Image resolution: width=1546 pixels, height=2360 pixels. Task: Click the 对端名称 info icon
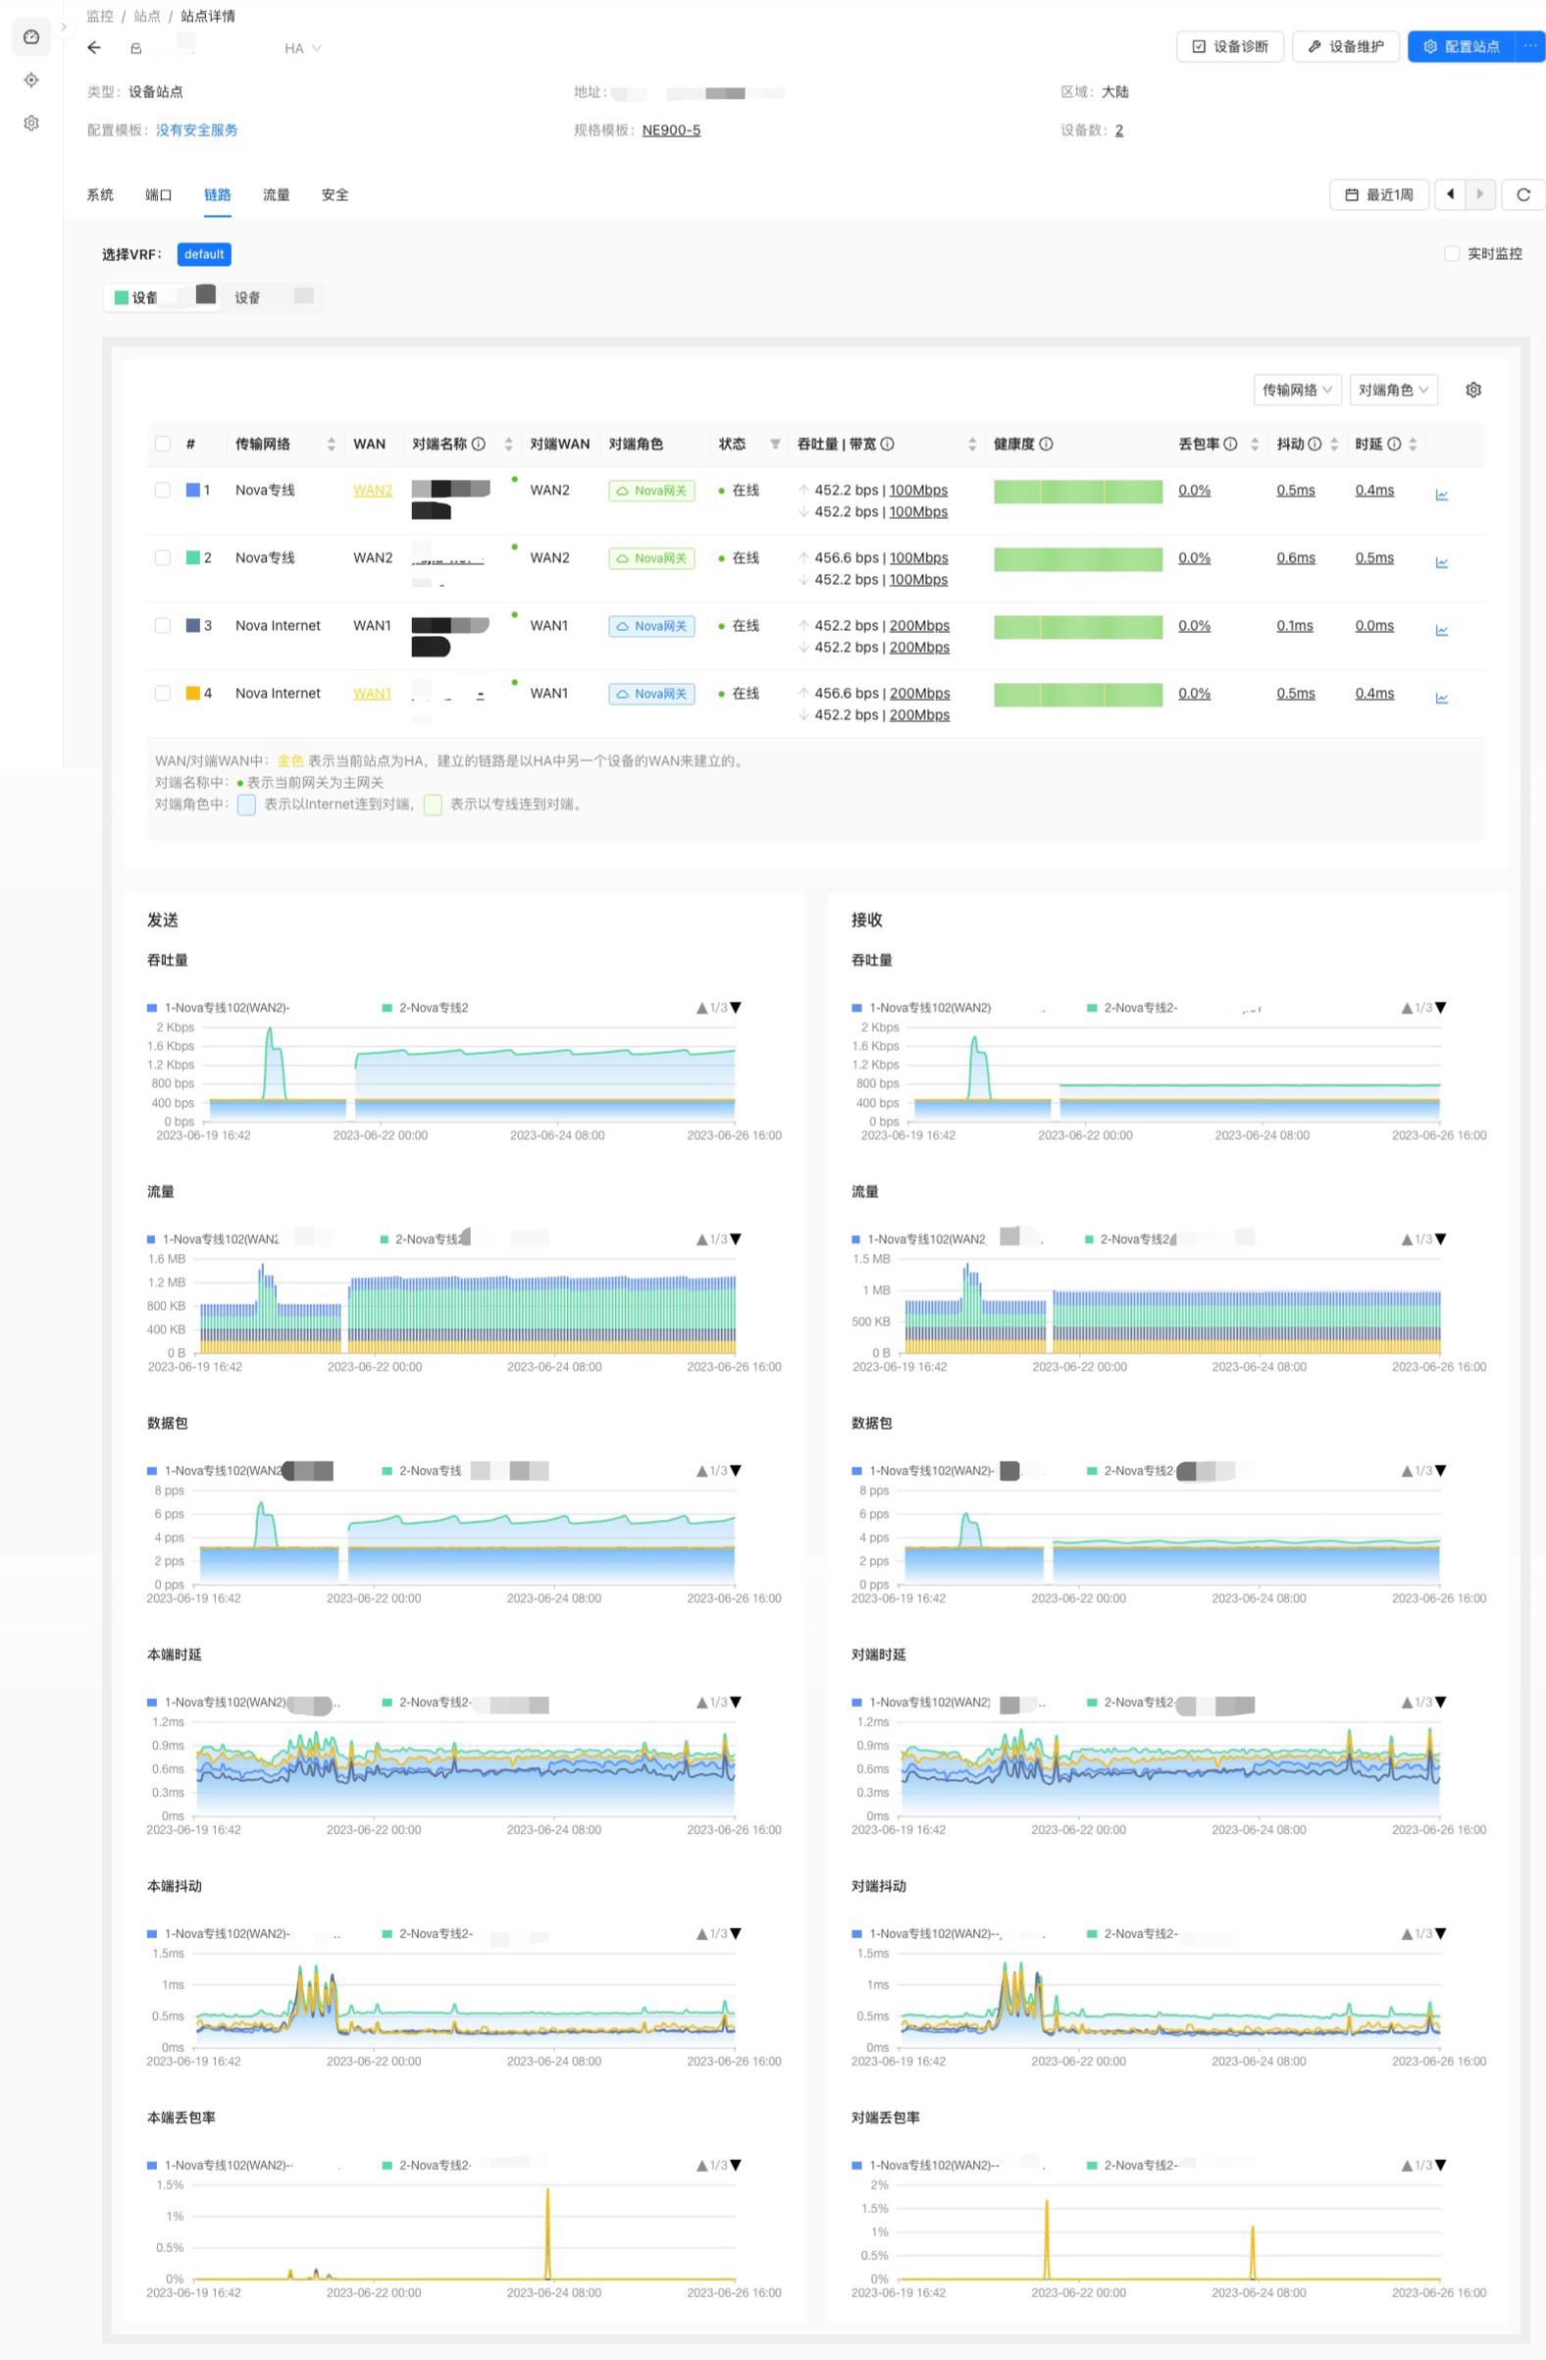tap(479, 445)
